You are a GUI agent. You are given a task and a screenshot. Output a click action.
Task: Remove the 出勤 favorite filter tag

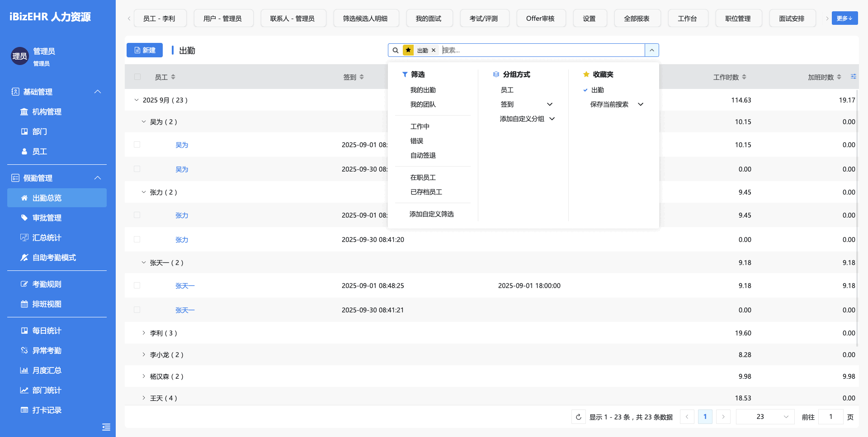click(434, 50)
